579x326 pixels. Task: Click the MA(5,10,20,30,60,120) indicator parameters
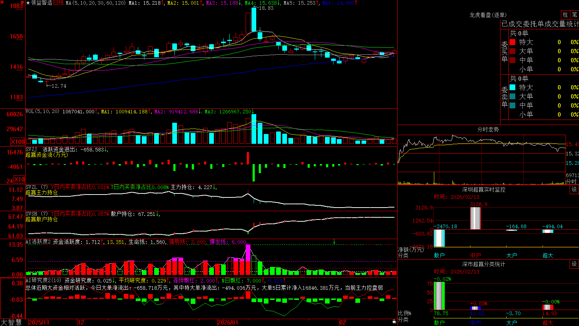[x=96, y=3]
